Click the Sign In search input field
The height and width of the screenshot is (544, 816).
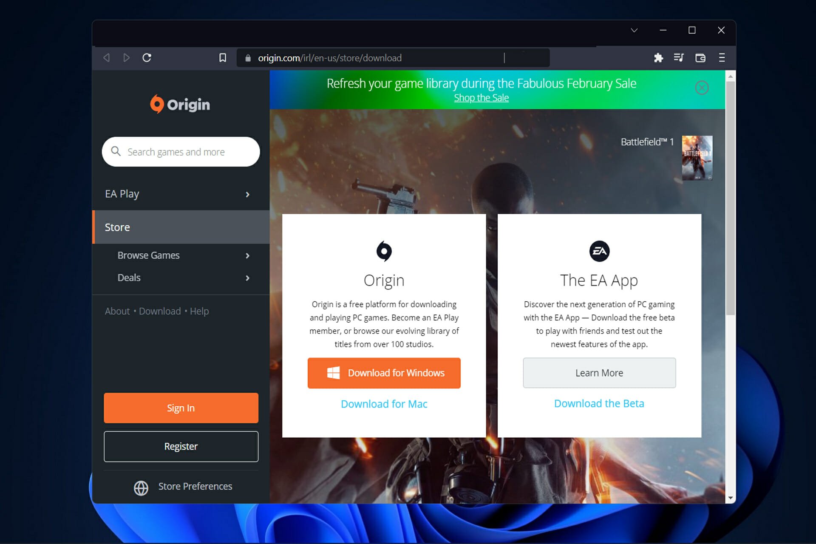[x=180, y=408]
